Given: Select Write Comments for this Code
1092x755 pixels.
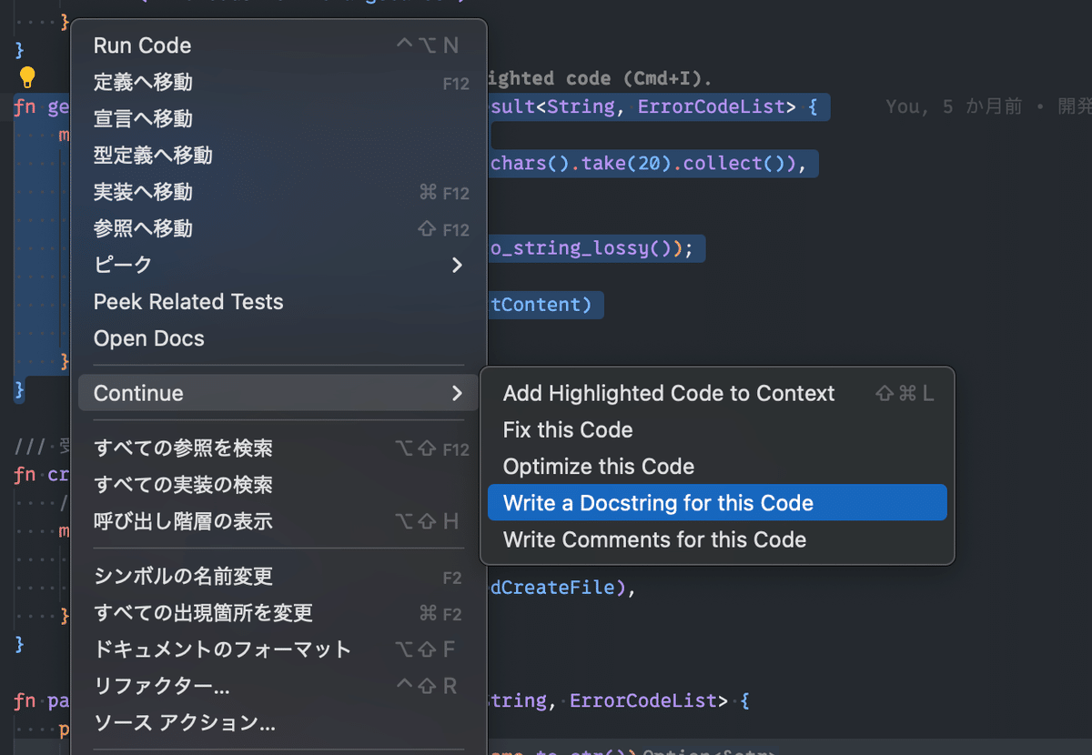Looking at the screenshot, I should [654, 539].
